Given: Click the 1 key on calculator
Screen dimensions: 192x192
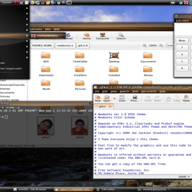Looking at the screenshot, I should coord(182,61).
